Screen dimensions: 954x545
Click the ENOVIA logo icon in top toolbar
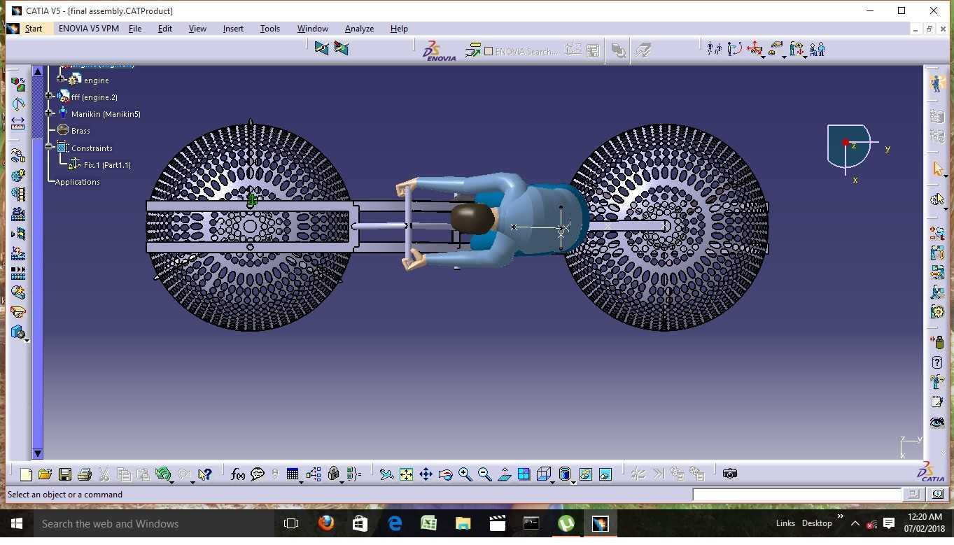coord(440,50)
